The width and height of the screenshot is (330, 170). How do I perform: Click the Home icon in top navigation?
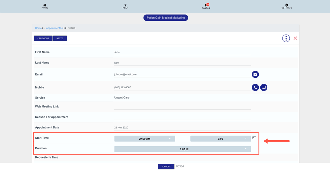(45, 5)
